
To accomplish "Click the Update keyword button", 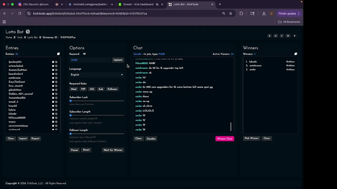I will (x=118, y=60).
